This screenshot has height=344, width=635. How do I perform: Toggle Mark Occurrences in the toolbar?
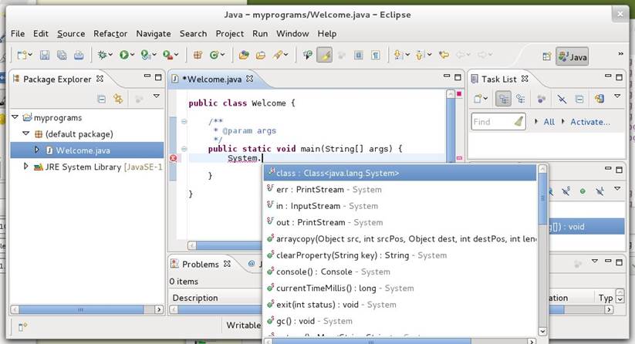coord(325,55)
